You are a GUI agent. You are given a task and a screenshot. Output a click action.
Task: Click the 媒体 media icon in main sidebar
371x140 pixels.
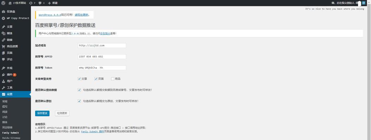click(3, 33)
